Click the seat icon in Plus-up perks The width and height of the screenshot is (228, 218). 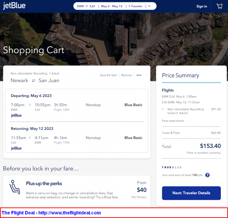pos(15,187)
